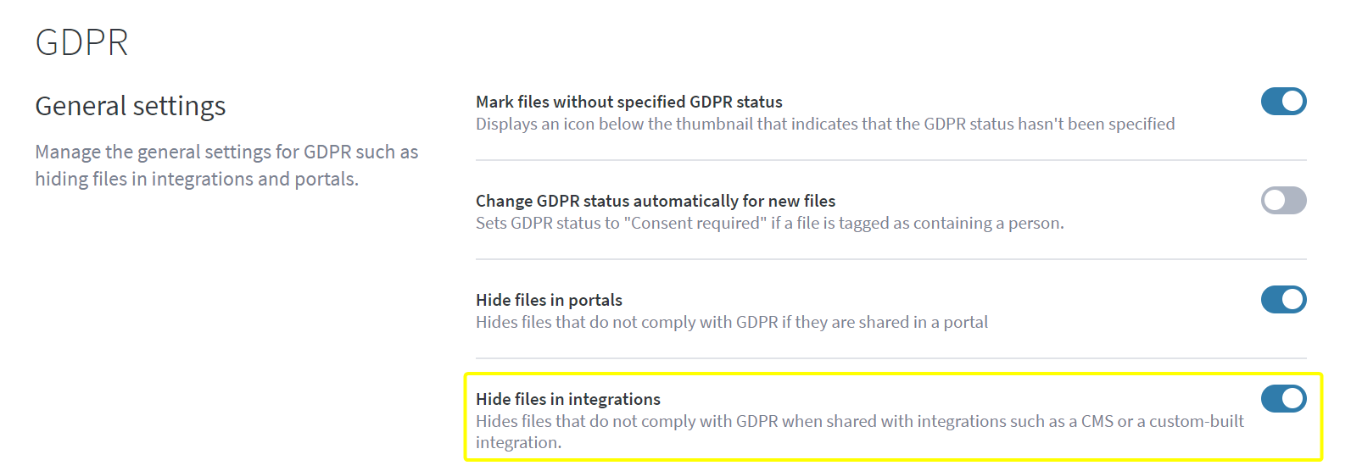
Task: Click the description mentioning icon below the thumbnail
Action: [824, 125]
